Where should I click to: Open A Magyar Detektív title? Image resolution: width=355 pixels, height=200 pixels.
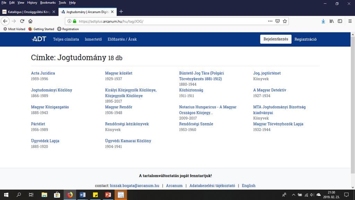[x=269, y=90]
